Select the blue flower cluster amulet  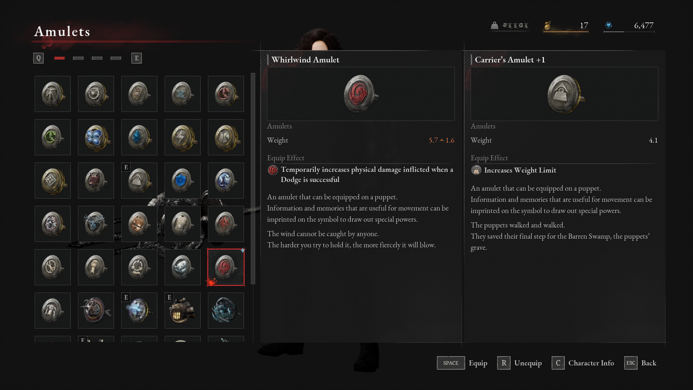click(x=96, y=137)
